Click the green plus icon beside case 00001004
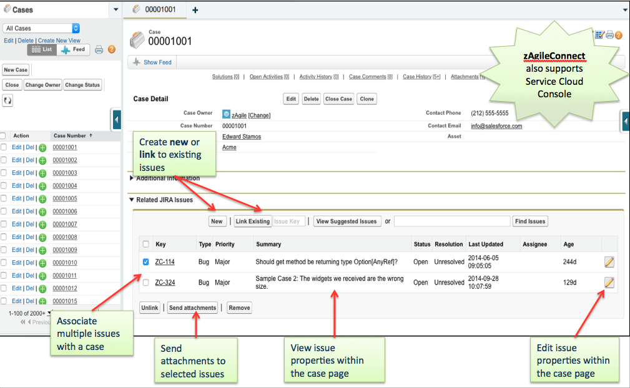 [42, 185]
